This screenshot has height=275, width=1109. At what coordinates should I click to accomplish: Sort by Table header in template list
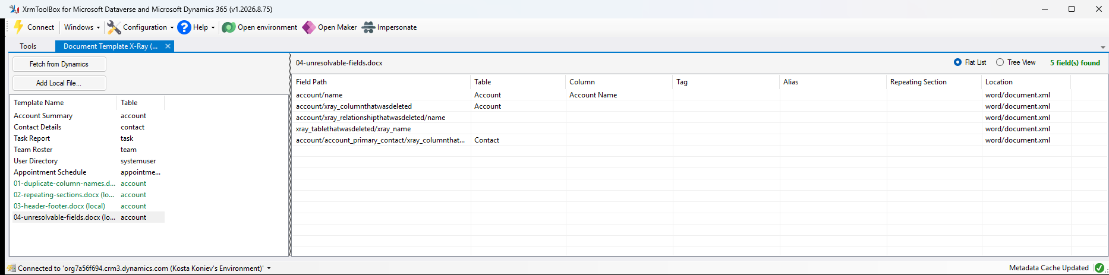tap(141, 103)
